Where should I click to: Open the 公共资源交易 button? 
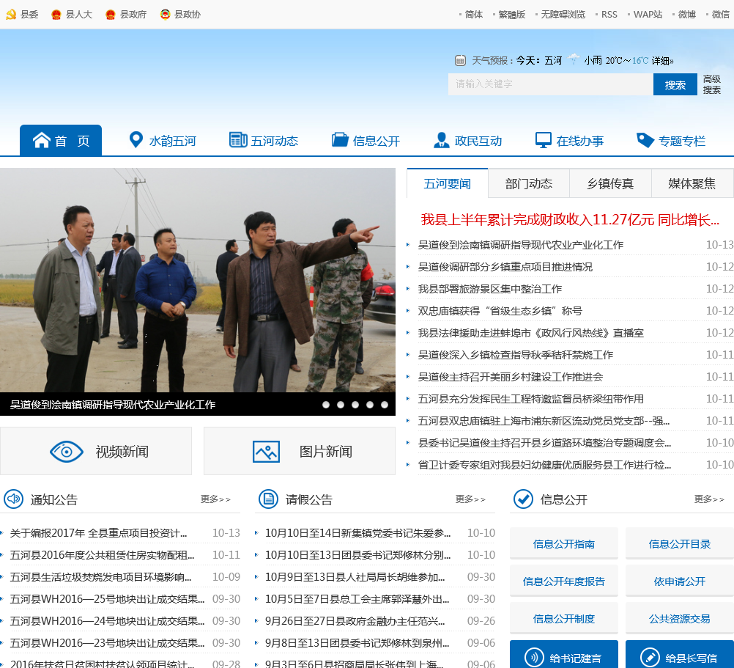click(x=679, y=618)
